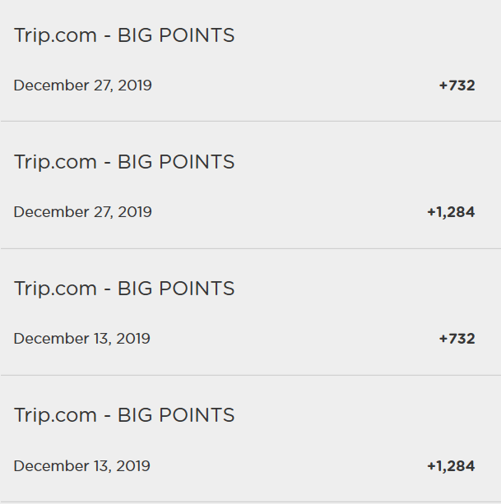Image resolution: width=501 pixels, height=504 pixels.
Task: Click the December 13, 2019 date beside +1,284
Action: point(81,466)
